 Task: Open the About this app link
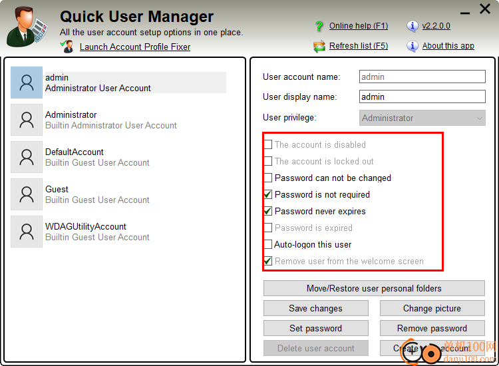pyautogui.click(x=448, y=46)
